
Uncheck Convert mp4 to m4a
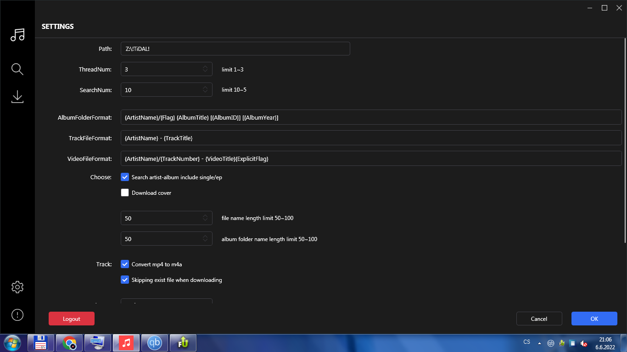[x=124, y=264]
